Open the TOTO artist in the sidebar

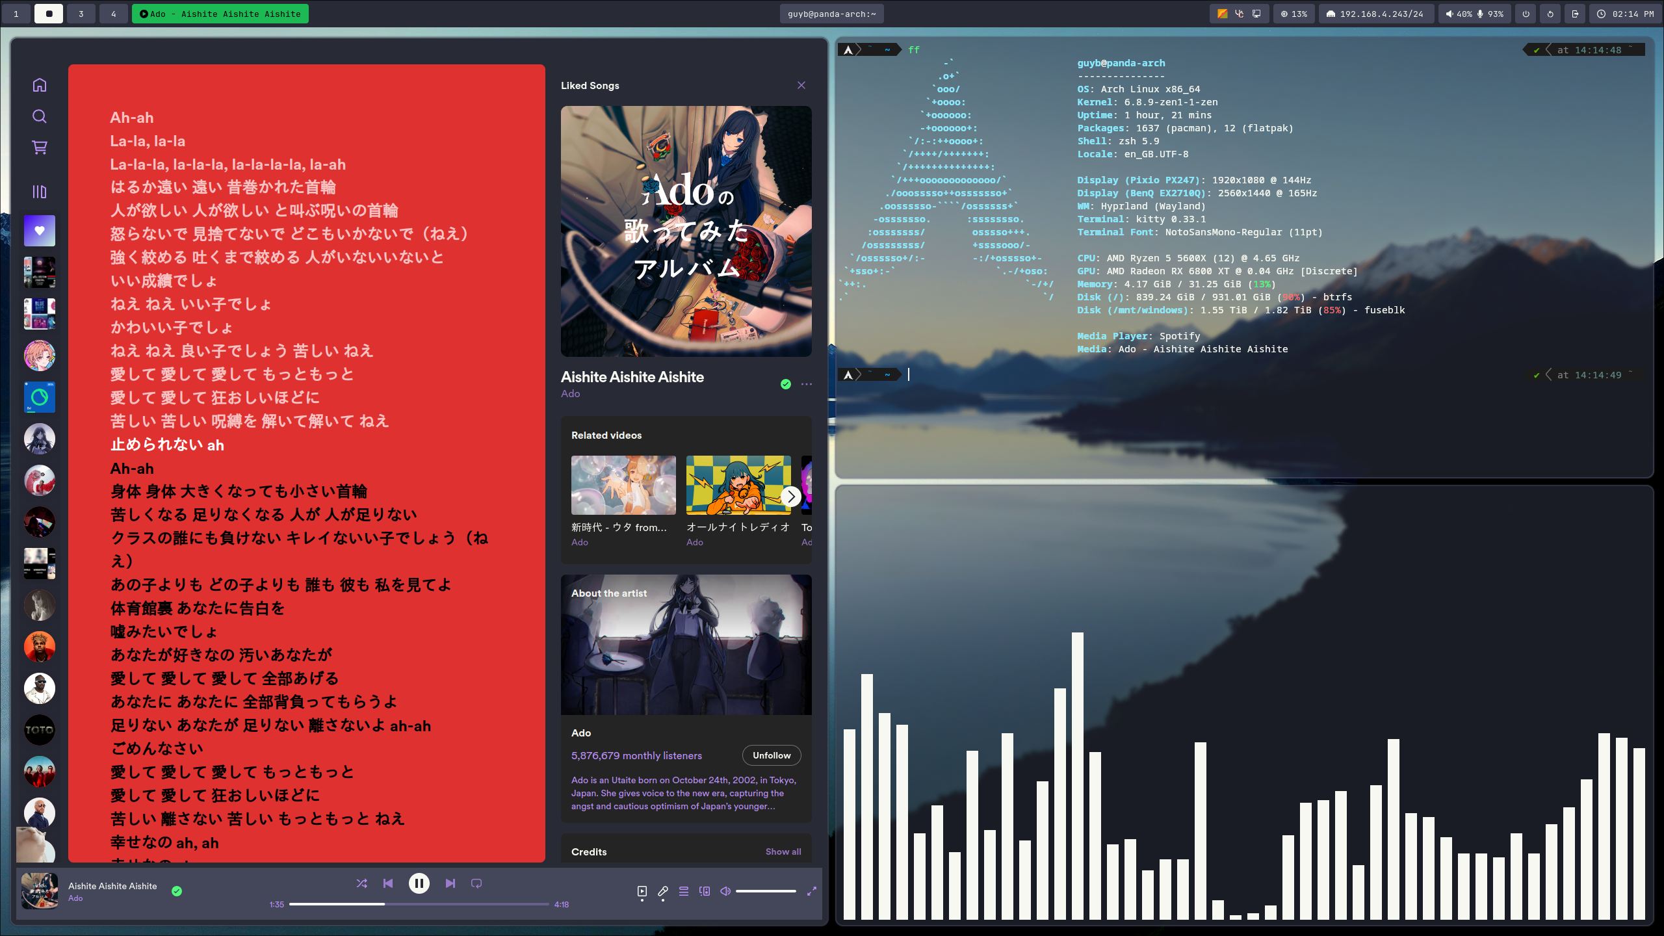click(40, 730)
